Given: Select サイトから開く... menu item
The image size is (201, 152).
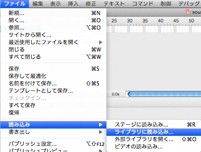Looking at the screenshot, I should (53, 35).
